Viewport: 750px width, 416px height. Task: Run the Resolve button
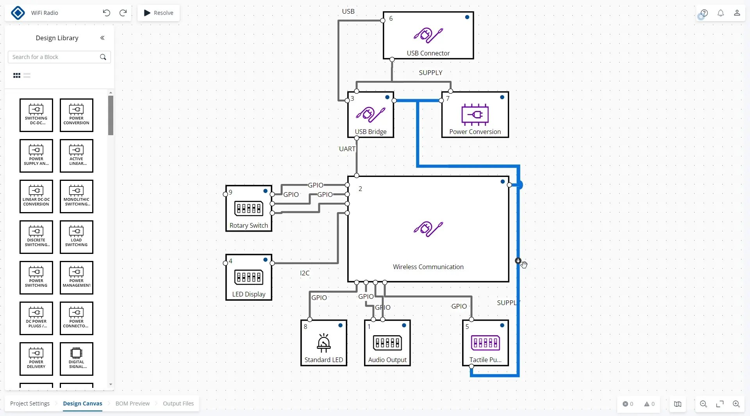159,13
